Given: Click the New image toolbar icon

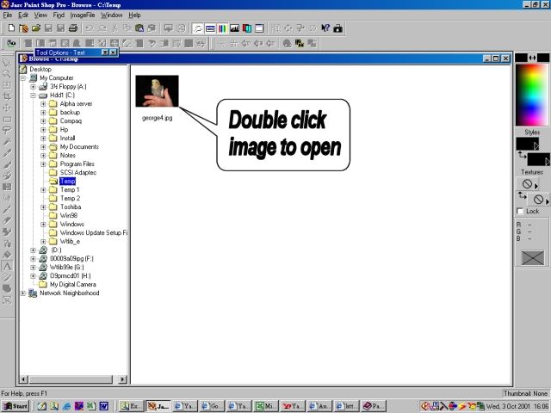Looking at the screenshot, I should (24, 28).
